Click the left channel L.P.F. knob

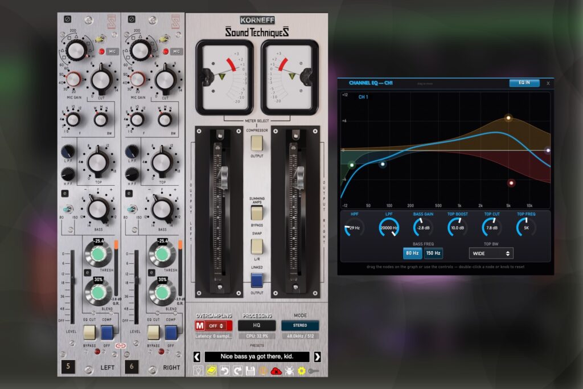pos(68,151)
